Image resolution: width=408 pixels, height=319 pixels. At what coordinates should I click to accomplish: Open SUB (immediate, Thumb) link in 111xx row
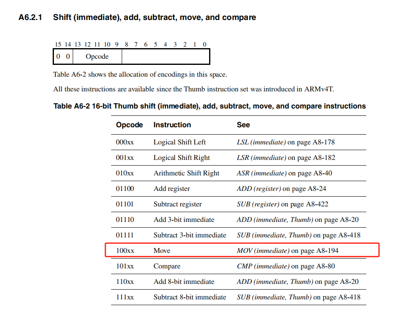coord(299,297)
